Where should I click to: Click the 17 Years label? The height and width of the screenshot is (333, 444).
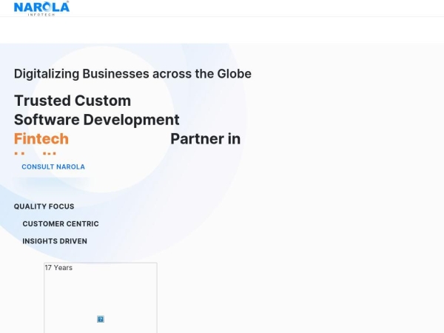click(58, 268)
